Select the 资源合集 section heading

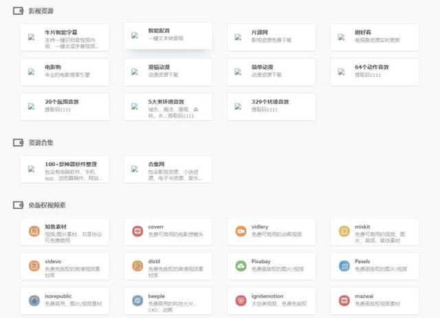(41, 143)
